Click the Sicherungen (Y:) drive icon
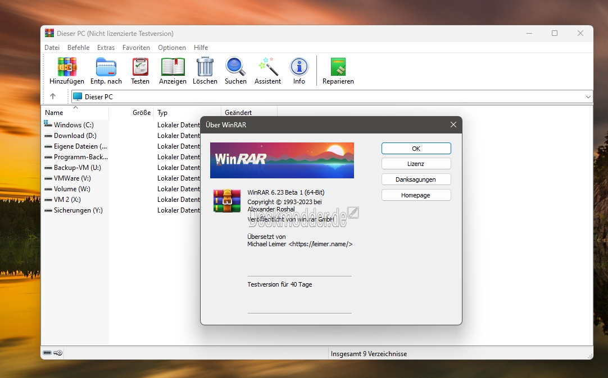Image resolution: width=608 pixels, height=378 pixels. click(48, 210)
